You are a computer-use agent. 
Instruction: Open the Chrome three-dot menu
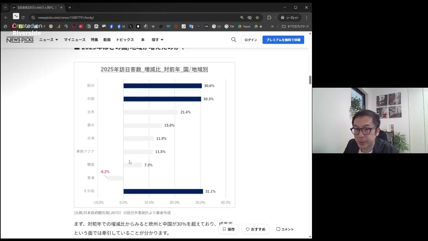coord(307,17)
